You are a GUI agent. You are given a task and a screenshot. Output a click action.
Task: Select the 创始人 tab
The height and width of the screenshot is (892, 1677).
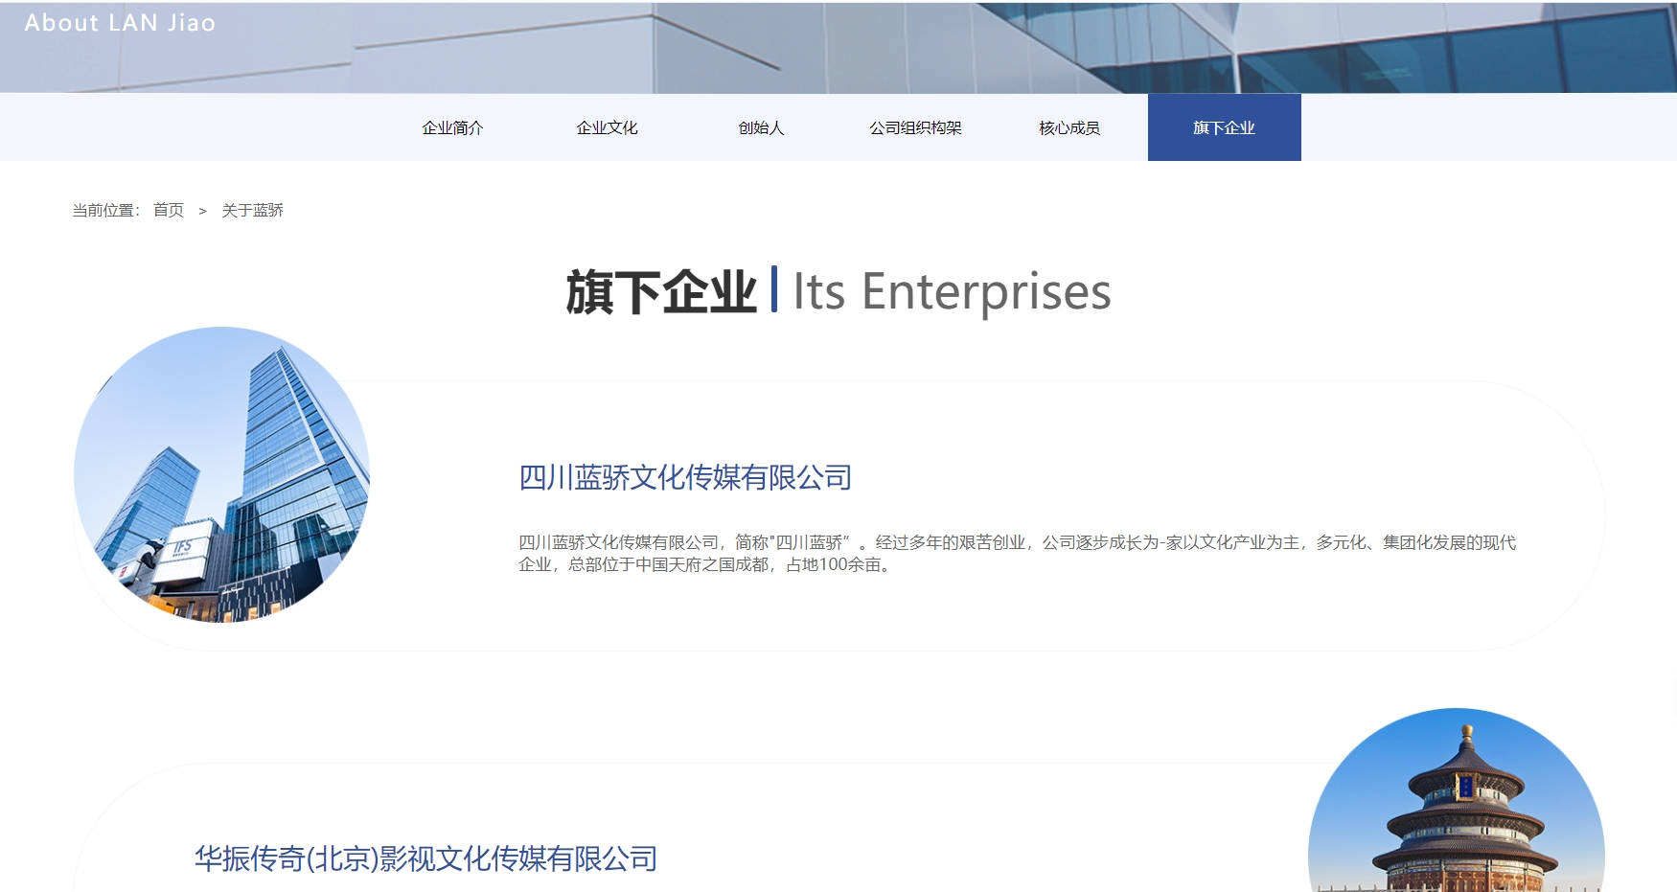(761, 127)
